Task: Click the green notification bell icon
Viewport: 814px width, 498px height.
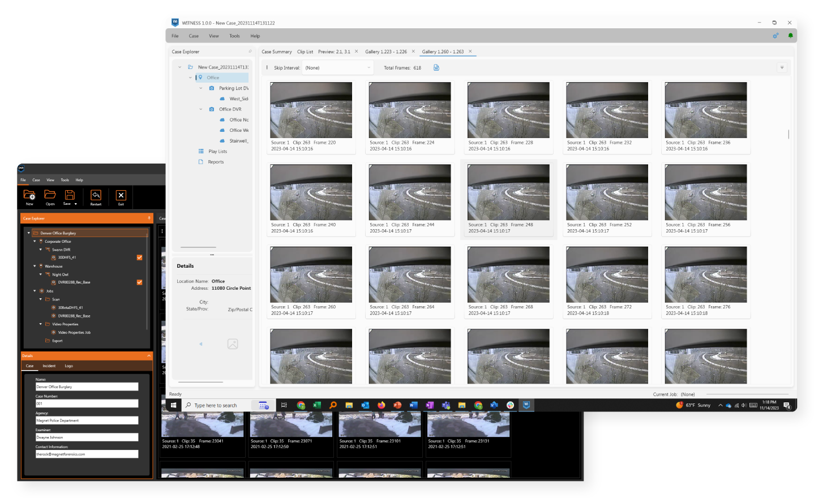Action: pyautogui.click(x=790, y=36)
